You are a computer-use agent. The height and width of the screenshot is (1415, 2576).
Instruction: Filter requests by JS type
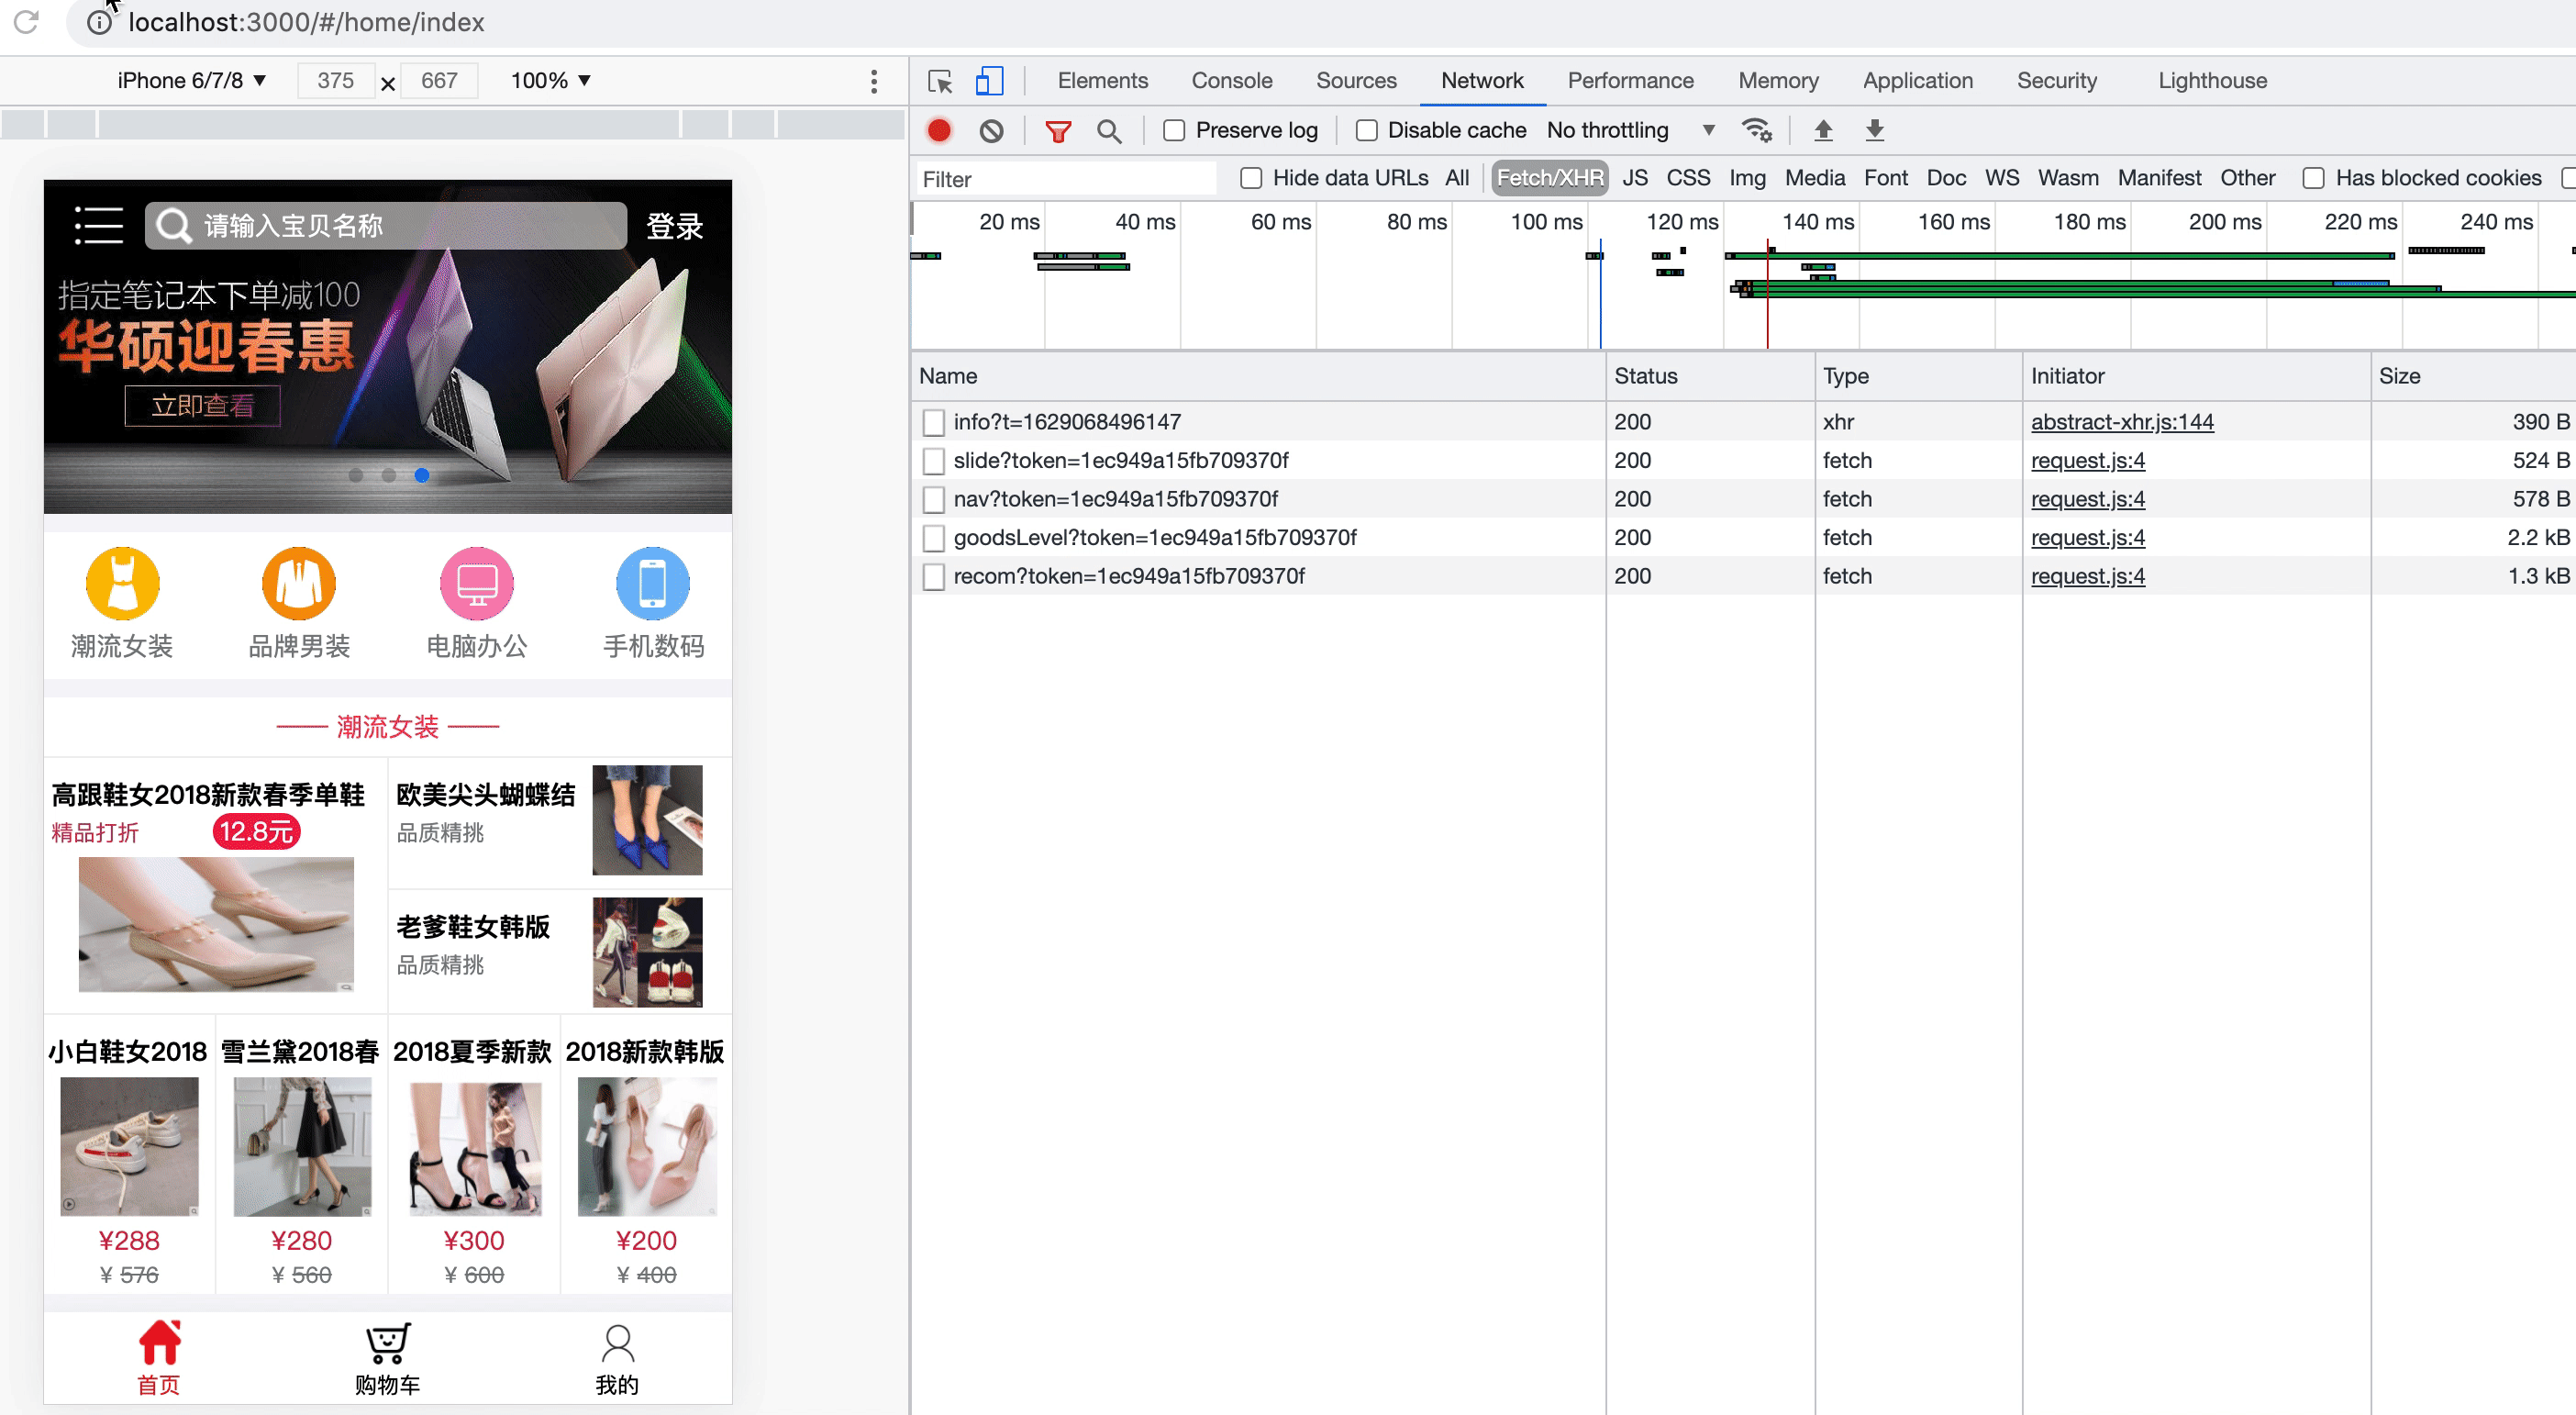click(x=1635, y=178)
